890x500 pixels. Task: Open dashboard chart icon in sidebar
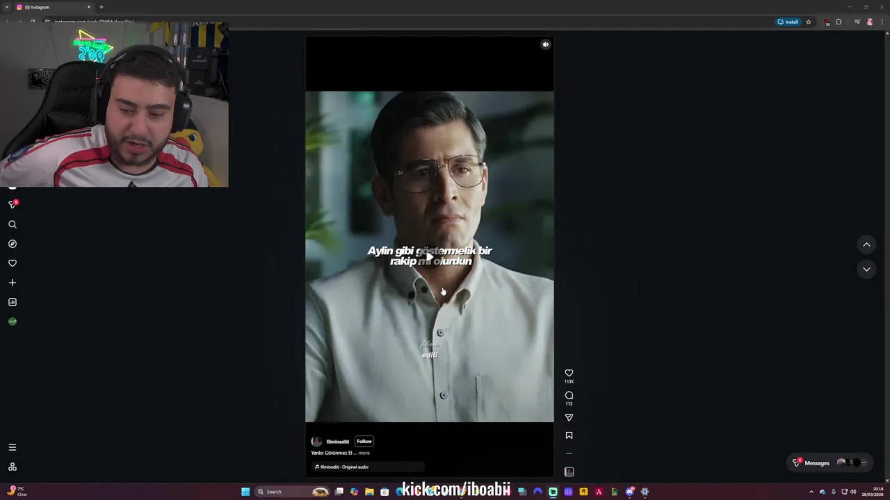tap(13, 302)
